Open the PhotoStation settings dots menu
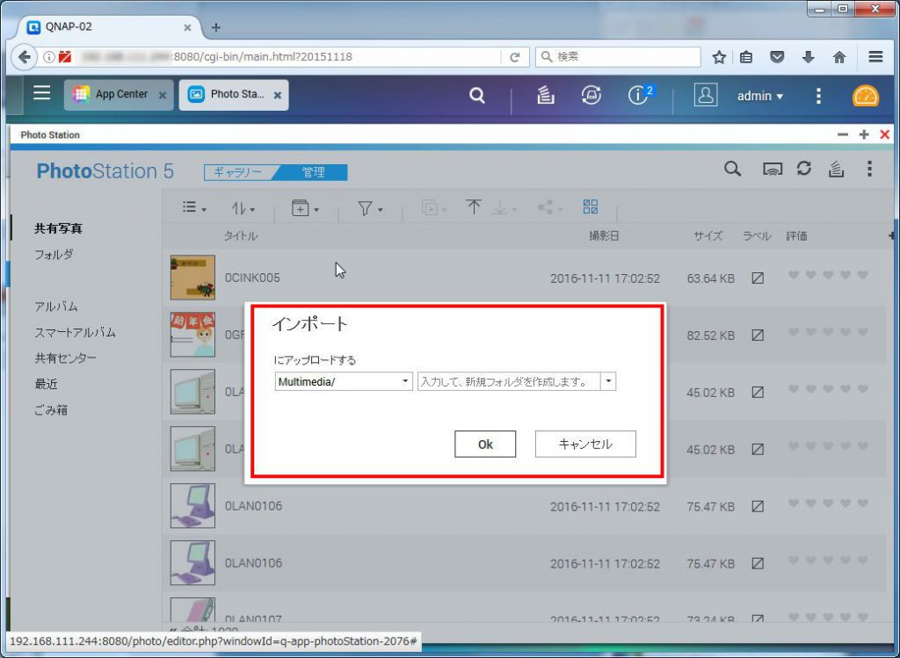The width and height of the screenshot is (900, 658). [869, 169]
